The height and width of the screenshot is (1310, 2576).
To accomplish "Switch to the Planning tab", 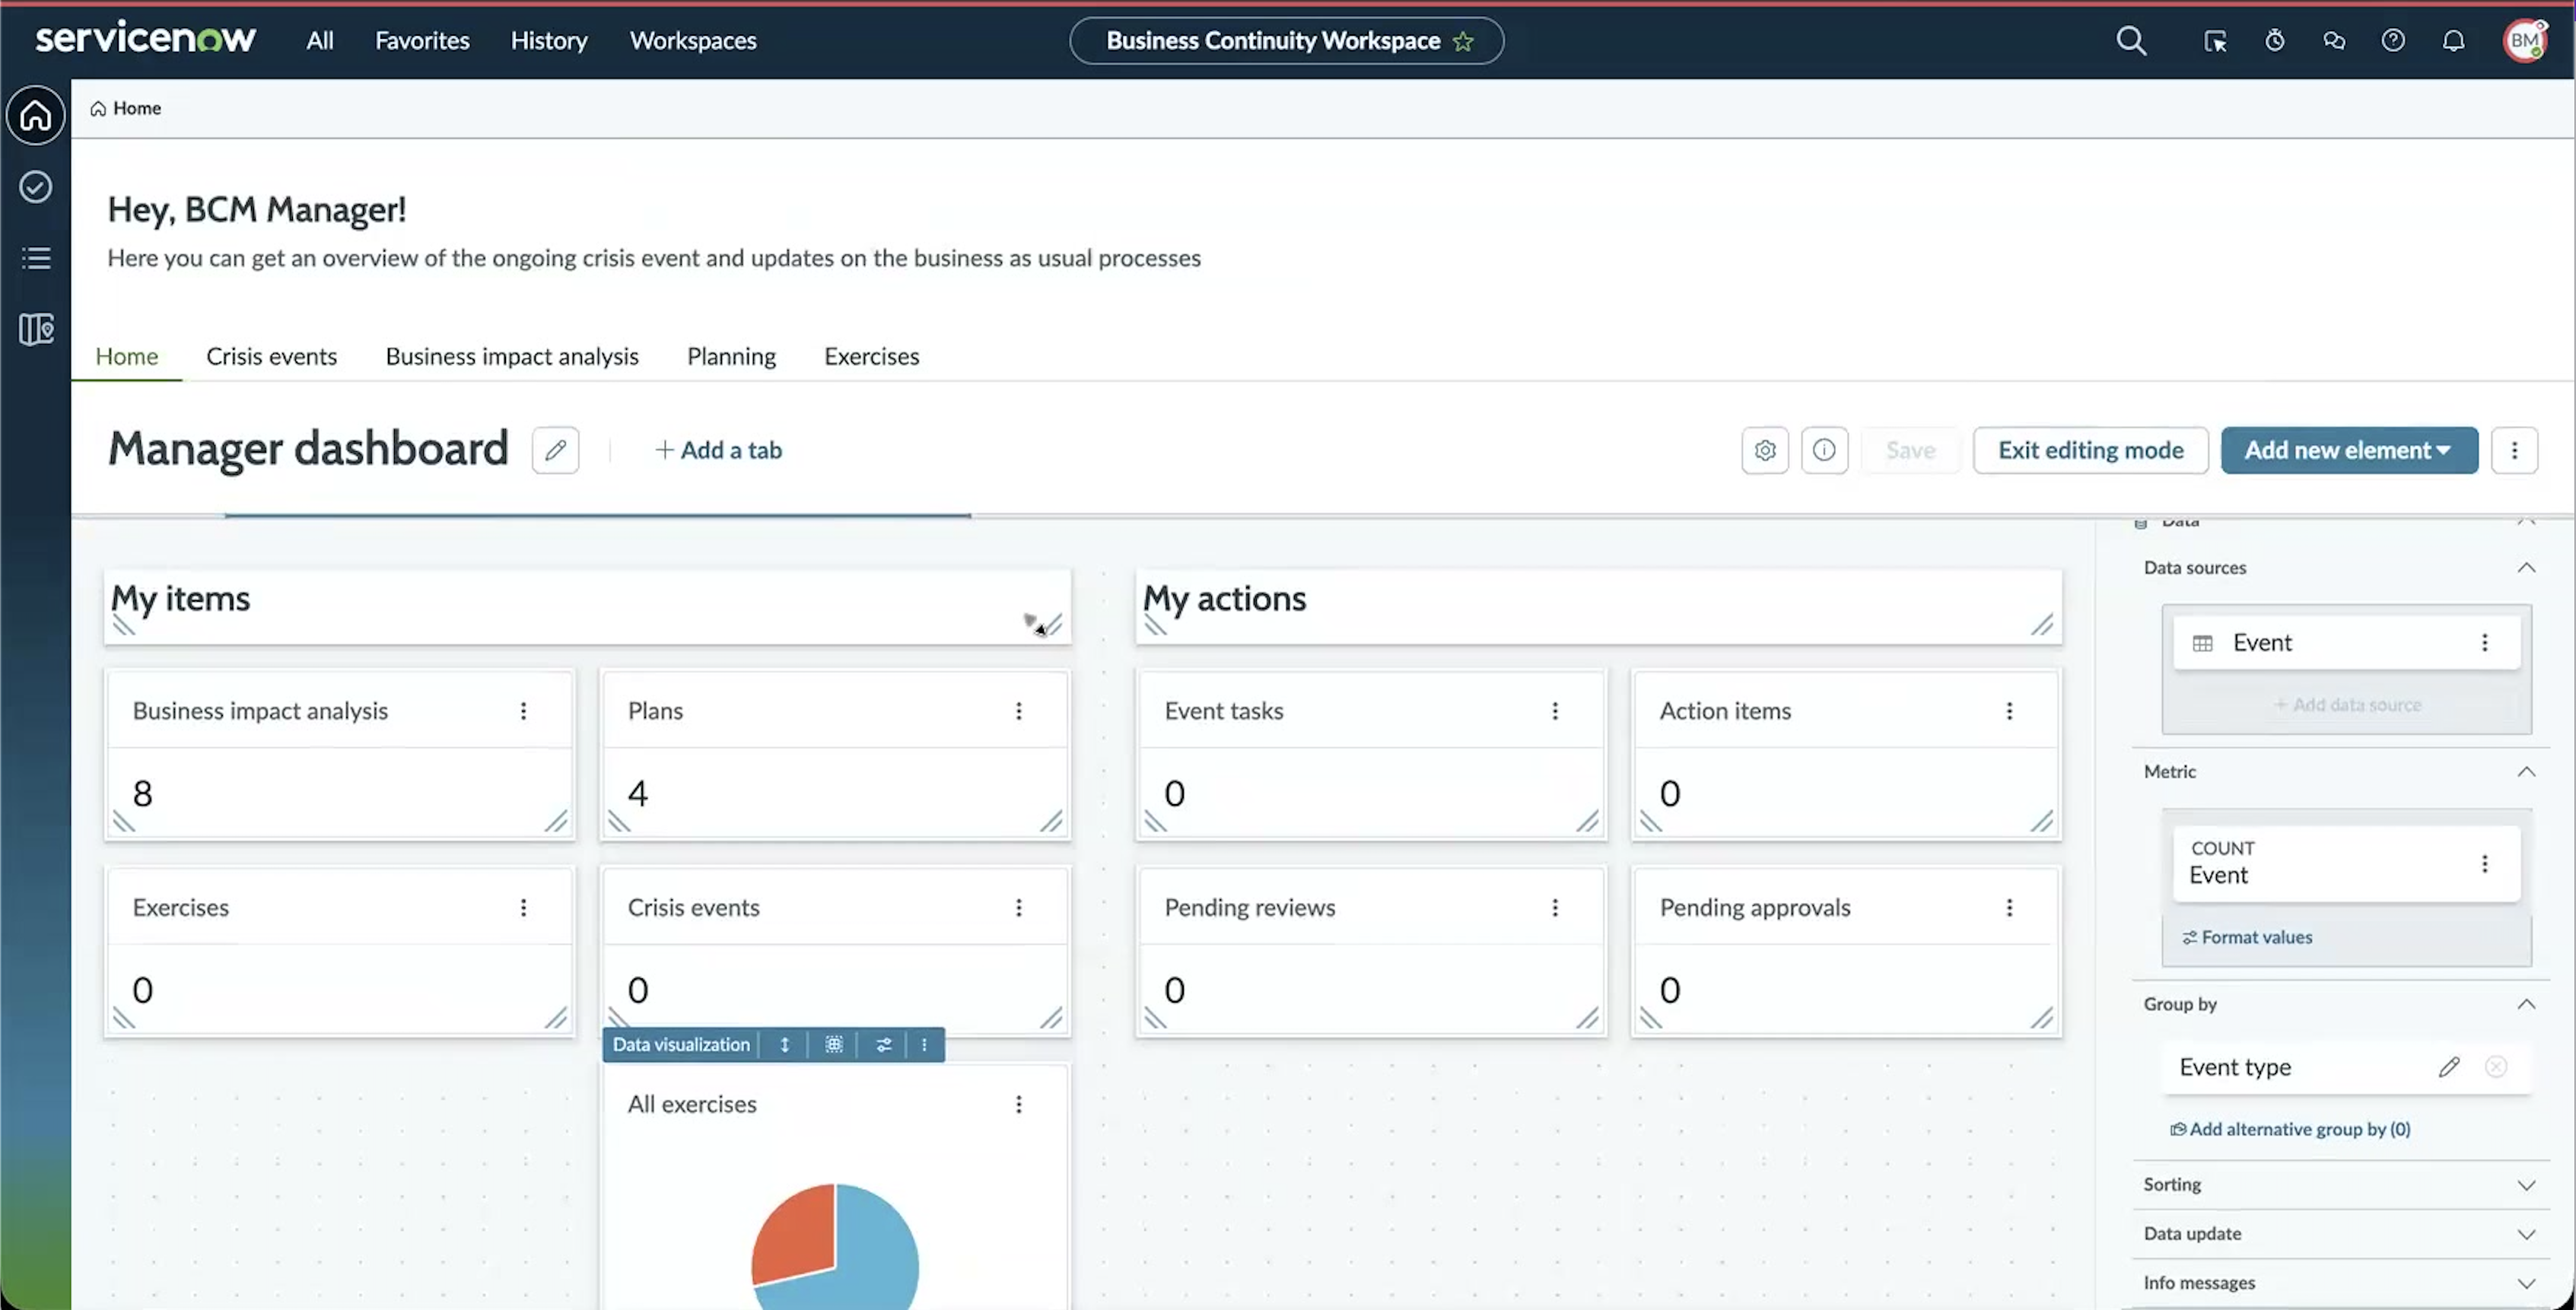I will click(x=731, y=356).
